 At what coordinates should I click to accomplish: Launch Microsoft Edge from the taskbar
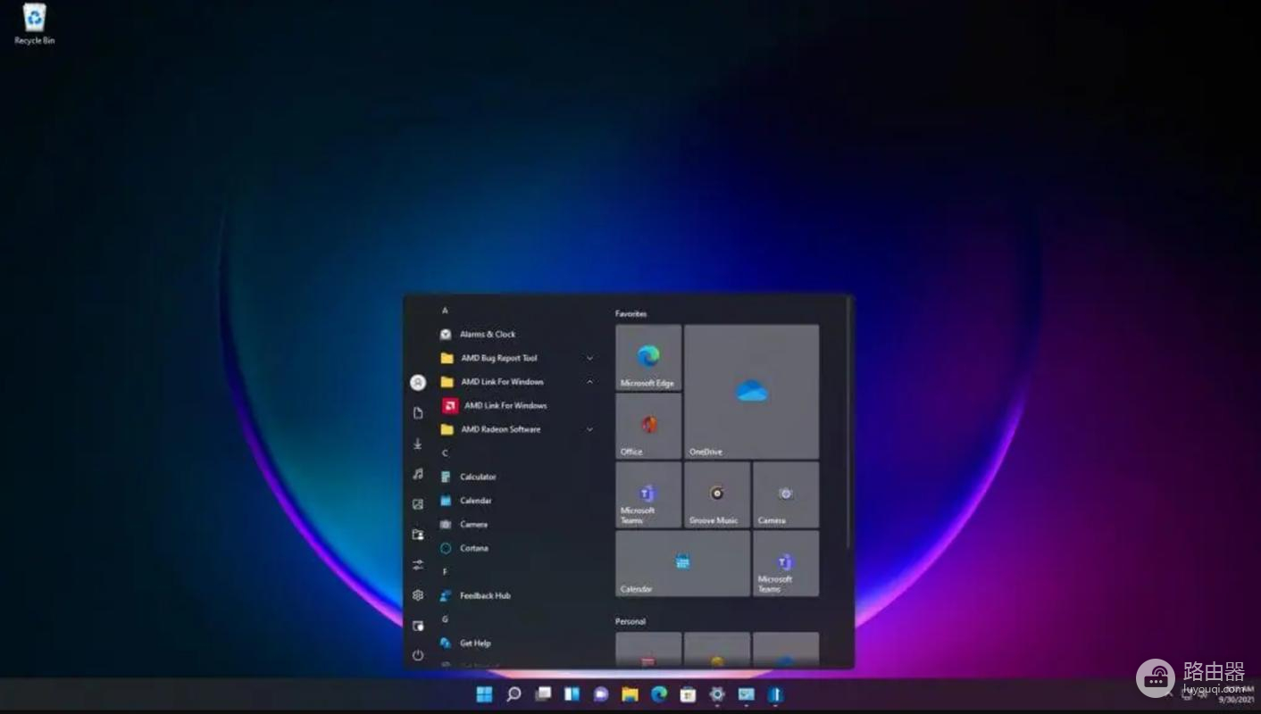click(659, 694)
